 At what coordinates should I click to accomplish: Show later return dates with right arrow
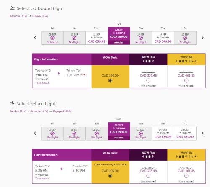[x=202, y=133]
